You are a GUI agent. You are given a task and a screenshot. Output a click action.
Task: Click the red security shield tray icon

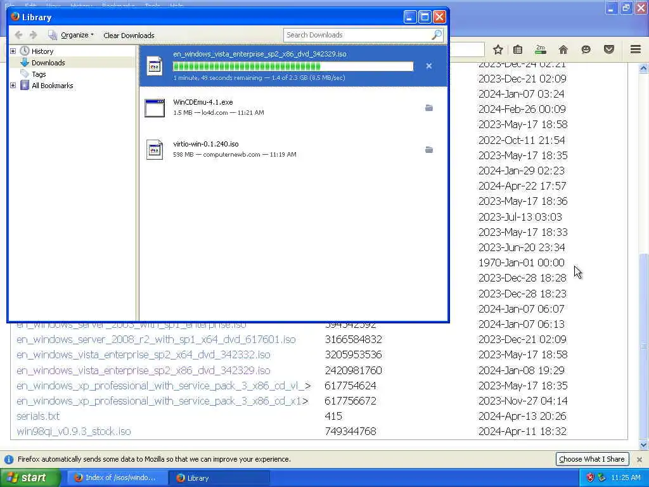click(590, 477)
